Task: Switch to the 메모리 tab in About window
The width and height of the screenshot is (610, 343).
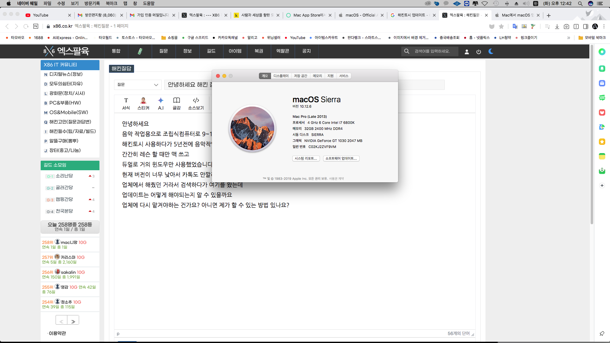Action: pyautogui.click(x=317, y=76)
